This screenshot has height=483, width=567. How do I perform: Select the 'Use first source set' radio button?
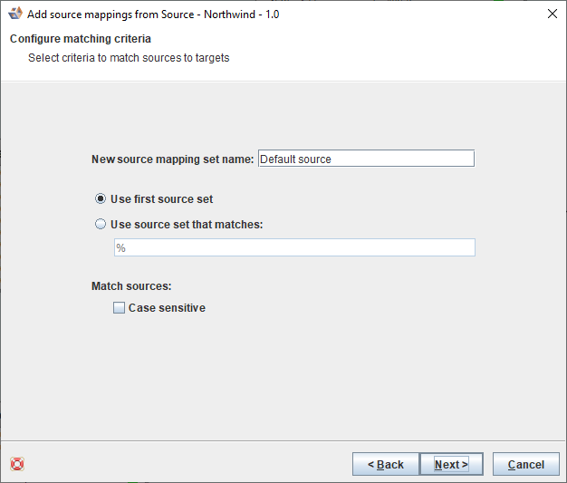click(101, 198)
